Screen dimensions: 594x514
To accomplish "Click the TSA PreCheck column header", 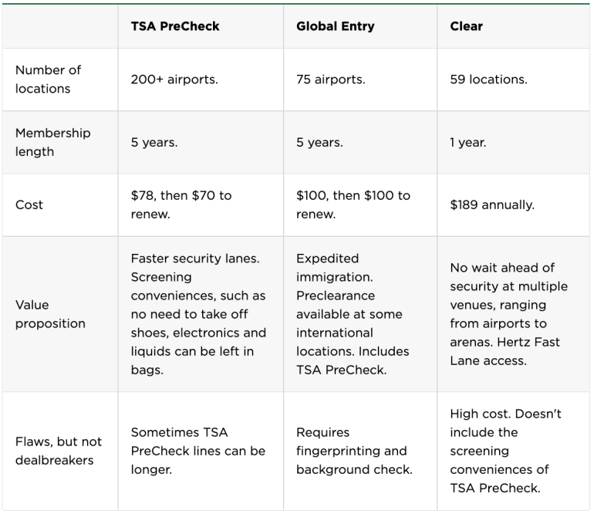I will (175, 26).
